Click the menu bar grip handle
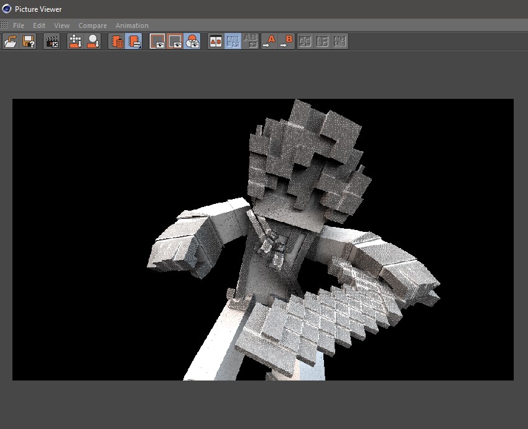This screenshot has width=528, height=429. [x=4, y=25]
